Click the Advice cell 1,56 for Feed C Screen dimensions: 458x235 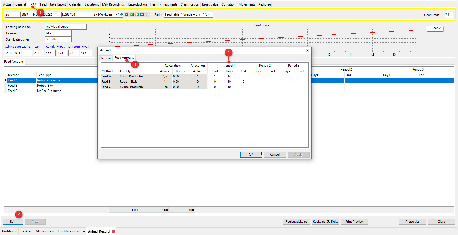165,87
